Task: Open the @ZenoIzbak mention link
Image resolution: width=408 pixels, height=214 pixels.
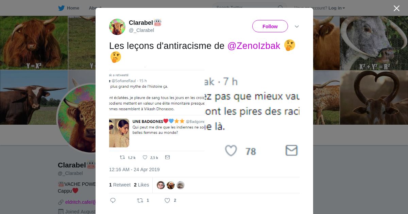Action: pos(254,46)
